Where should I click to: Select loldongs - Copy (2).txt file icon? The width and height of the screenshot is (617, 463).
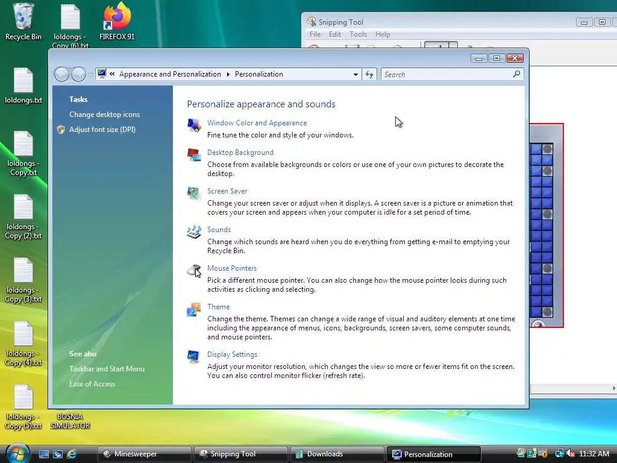[23, 217]
